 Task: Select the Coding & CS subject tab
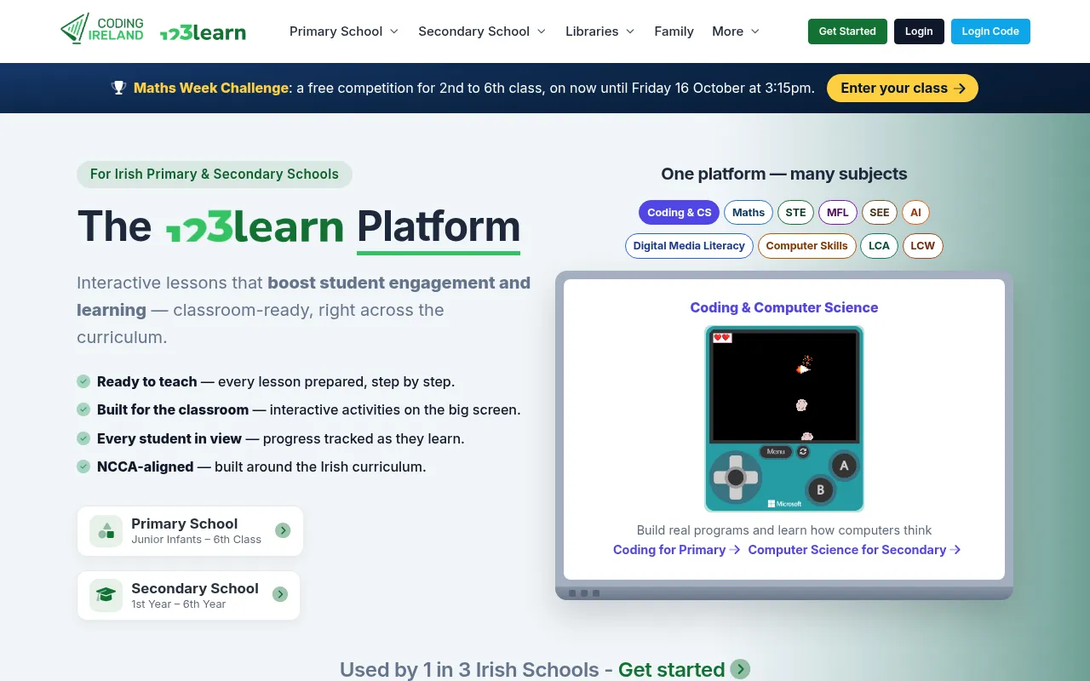[x=679, y=213]
